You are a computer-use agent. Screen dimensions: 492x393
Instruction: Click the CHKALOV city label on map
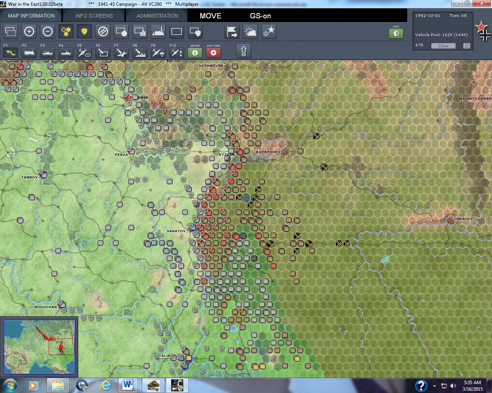463,219
